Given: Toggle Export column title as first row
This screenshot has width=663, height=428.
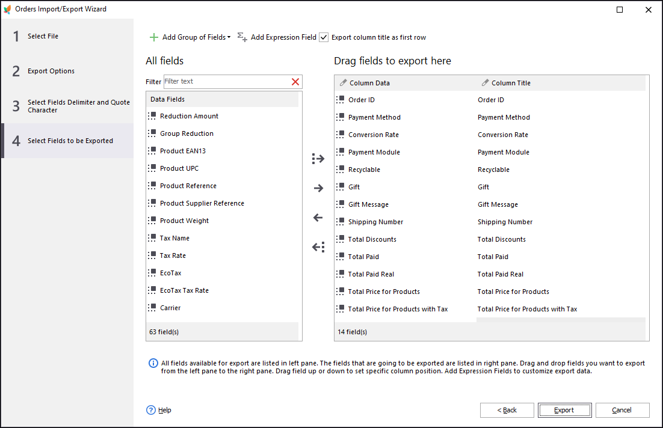Looking at the screenshot, I should [x=324, y=37].
